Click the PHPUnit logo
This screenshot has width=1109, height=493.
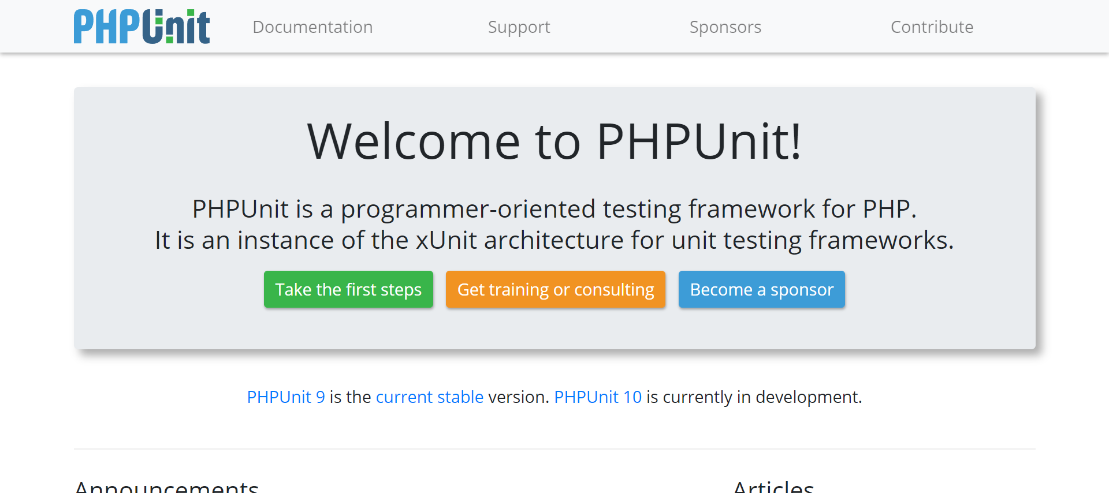pyautogui.click(x=142, y=27)
